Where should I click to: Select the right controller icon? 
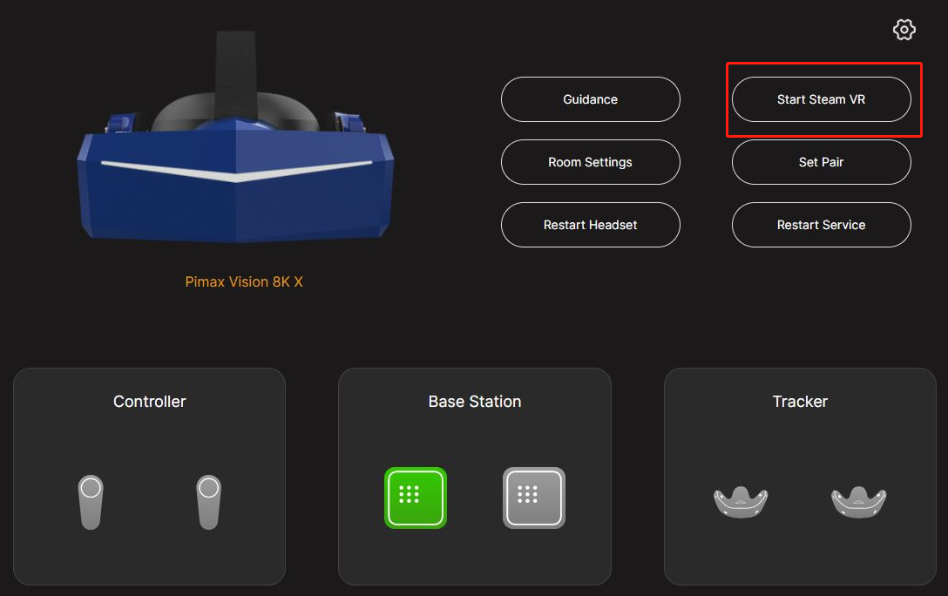click(x=208, y=502)
